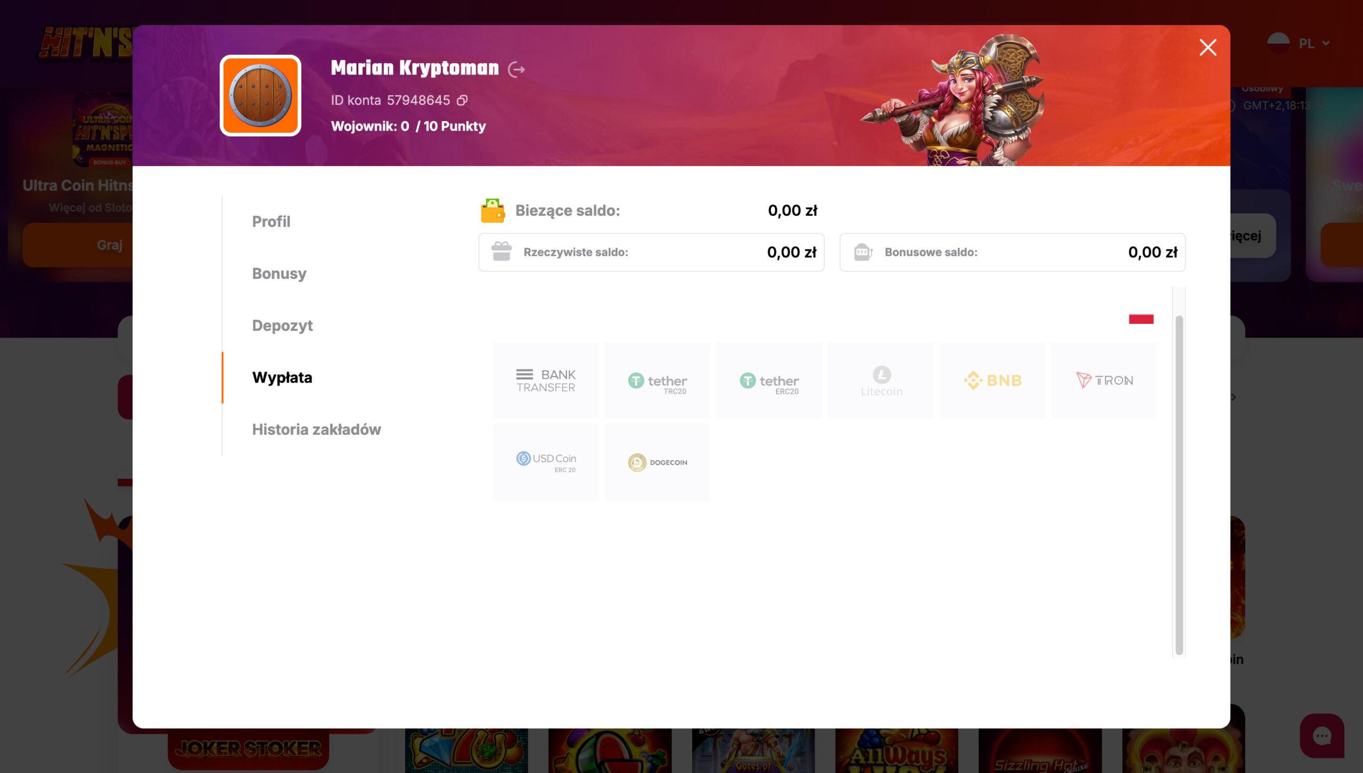
Task: Click the logout icon next to Marian Kryptoman
Action: click(x=516, y=69)
